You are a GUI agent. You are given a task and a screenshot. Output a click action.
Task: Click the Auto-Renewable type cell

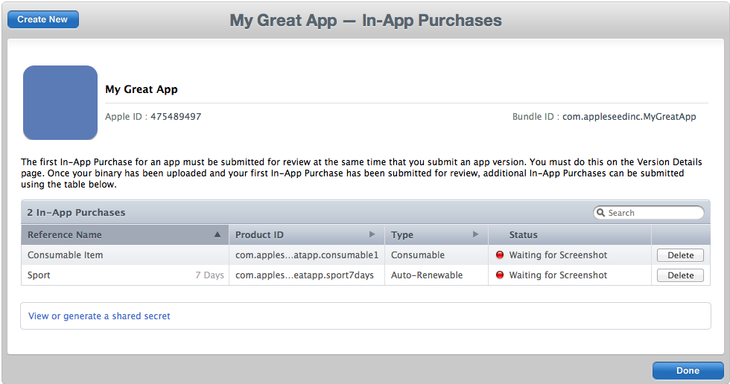point(427,275)
